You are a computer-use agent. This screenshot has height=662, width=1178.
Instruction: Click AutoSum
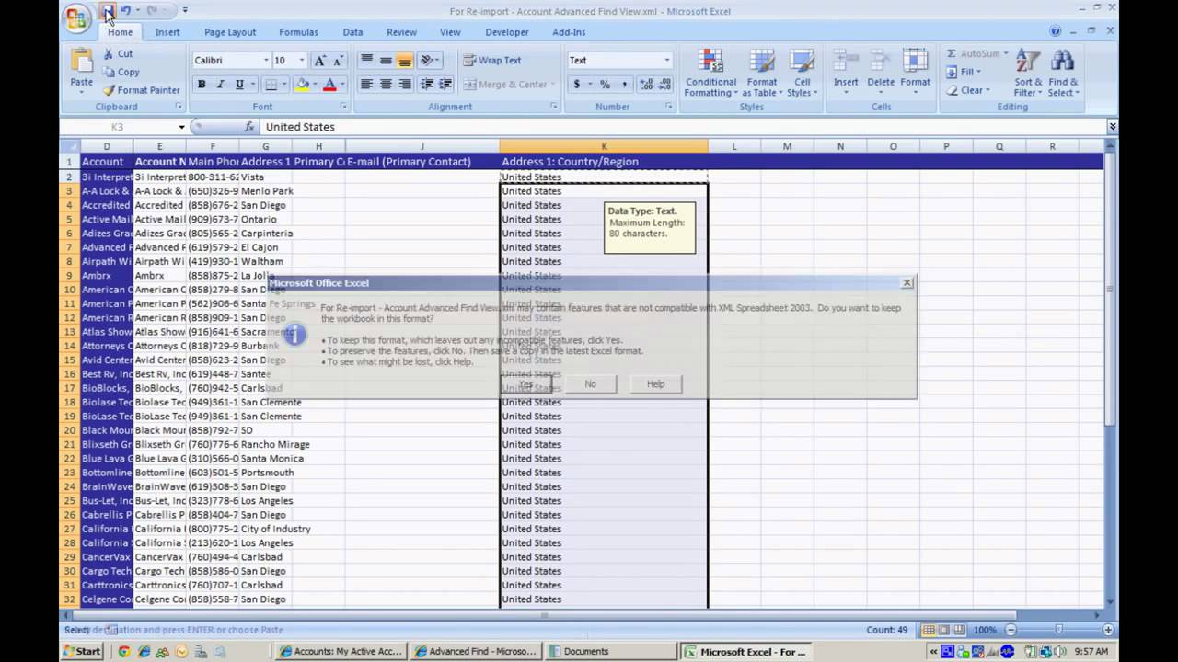pyautogui.click(x=973, y=53)
